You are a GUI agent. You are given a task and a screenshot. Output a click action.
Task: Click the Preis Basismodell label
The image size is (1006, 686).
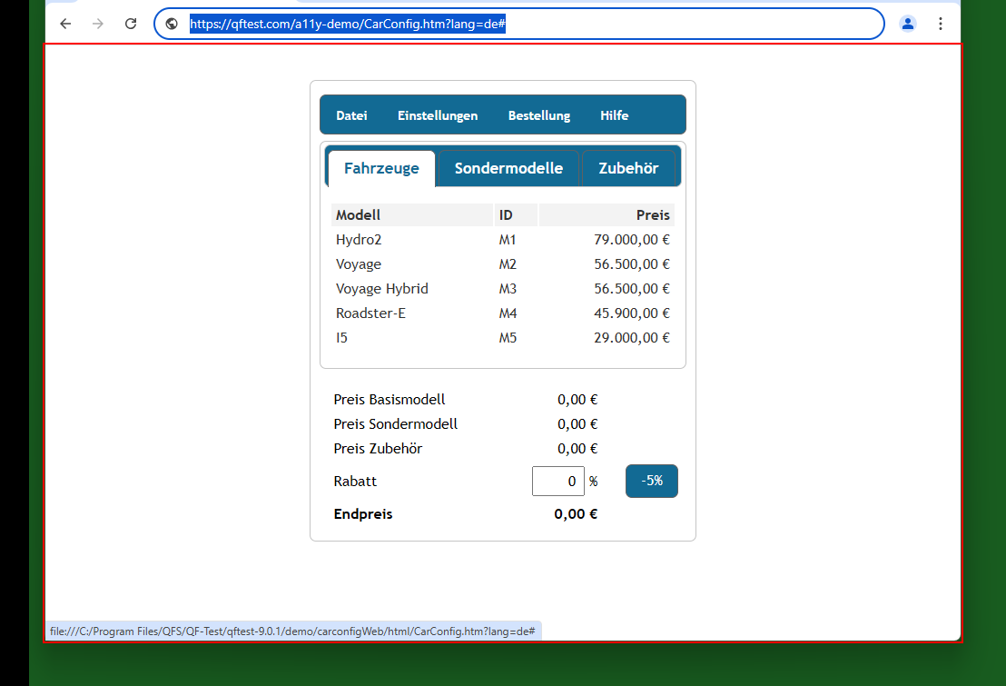tap(389, 400)
